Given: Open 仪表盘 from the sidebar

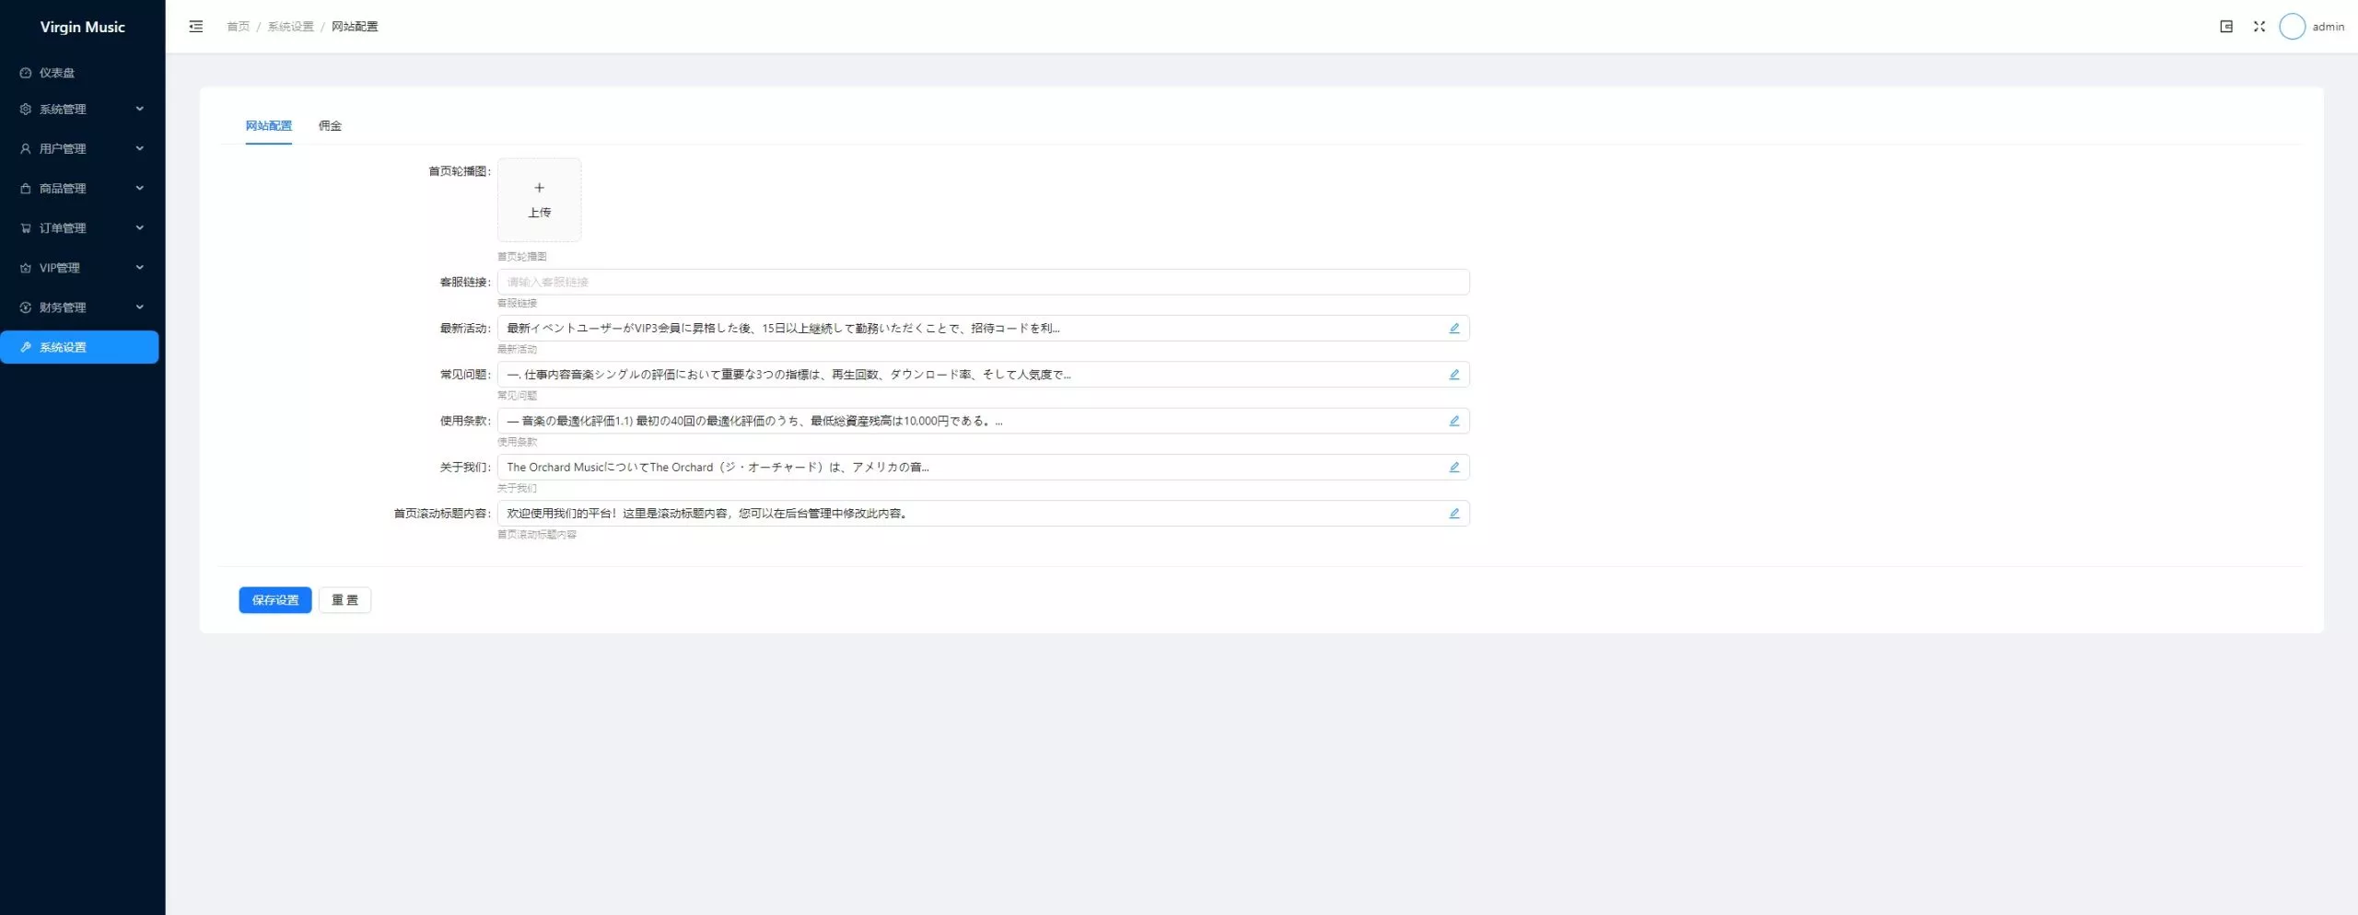Looking at the screenshot, I should point(57,73).
